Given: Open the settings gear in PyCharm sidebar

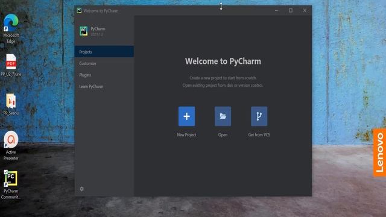Looking at the screenshot, I should click(x=82, y=189).
